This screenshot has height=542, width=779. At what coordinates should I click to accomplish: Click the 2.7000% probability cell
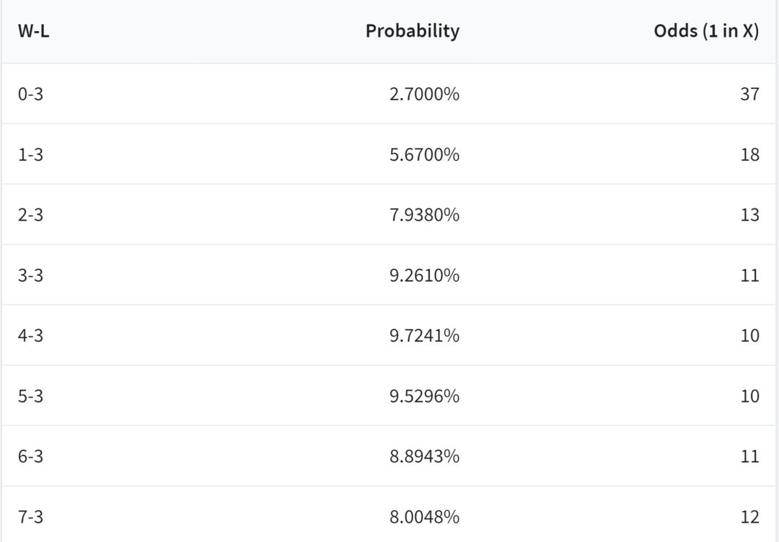pyautogui.click(x=424, y=94)
